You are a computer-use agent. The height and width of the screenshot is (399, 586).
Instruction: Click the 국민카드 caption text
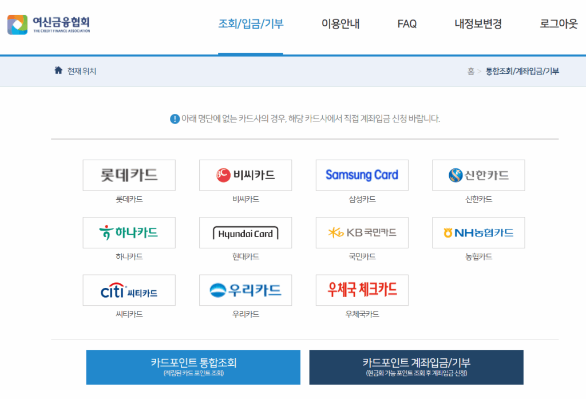click(362, 257)
